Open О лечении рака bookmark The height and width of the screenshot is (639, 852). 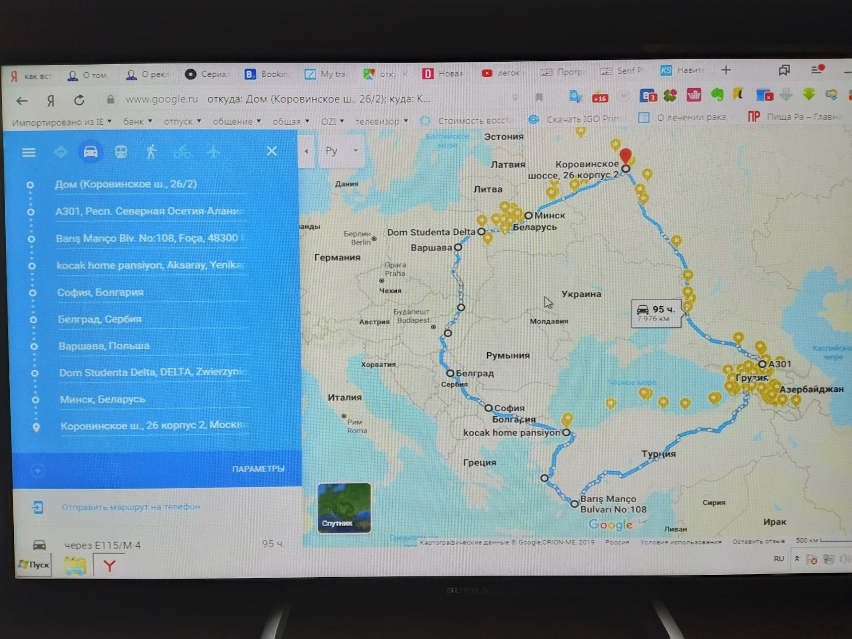[682, 117]
